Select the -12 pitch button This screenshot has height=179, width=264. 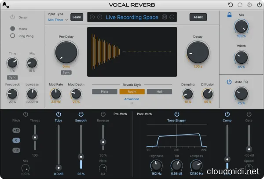[16, 150]
